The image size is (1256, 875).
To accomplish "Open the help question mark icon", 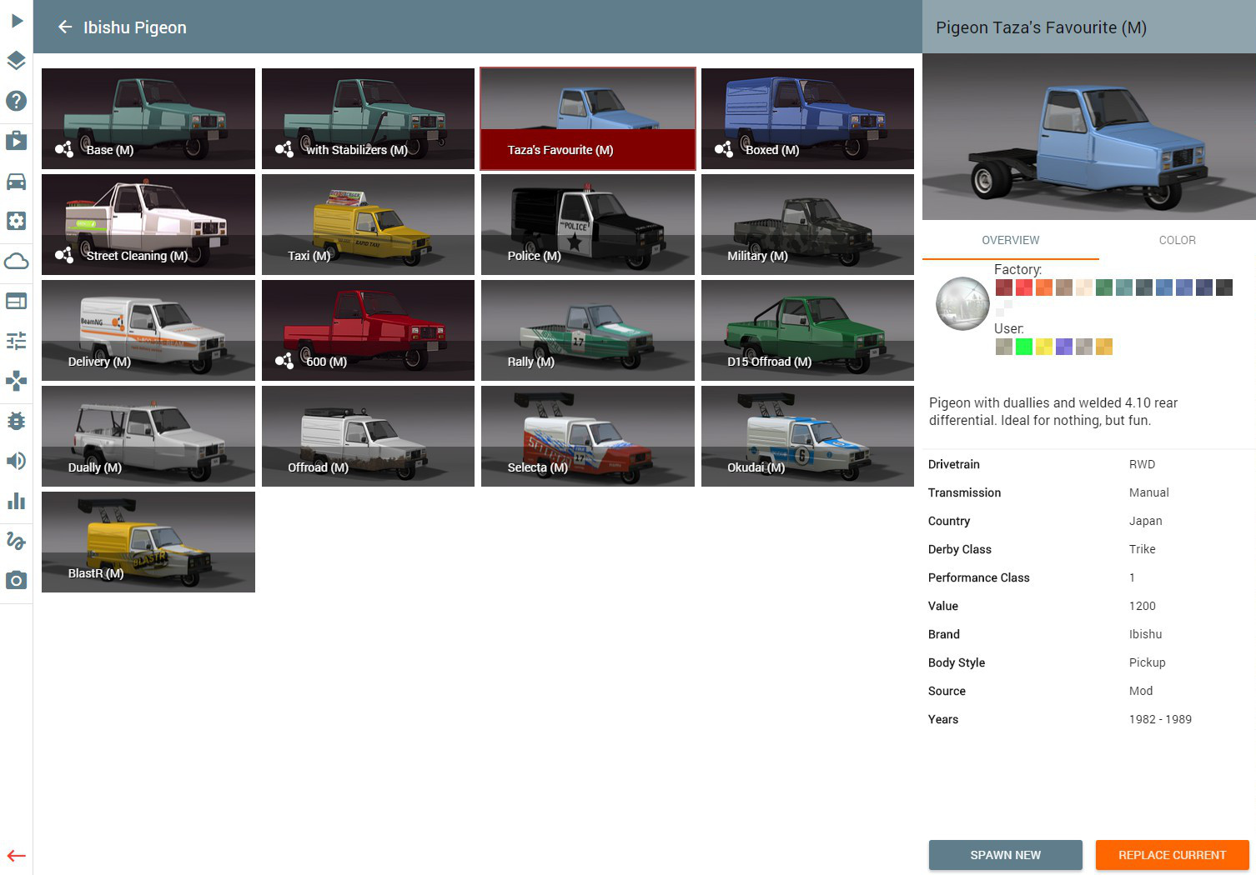I will point(17,101).
